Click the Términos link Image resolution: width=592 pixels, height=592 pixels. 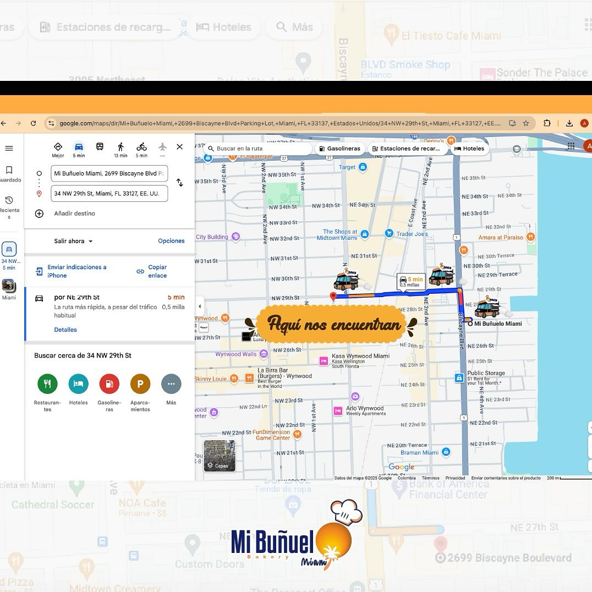(430, 478)
